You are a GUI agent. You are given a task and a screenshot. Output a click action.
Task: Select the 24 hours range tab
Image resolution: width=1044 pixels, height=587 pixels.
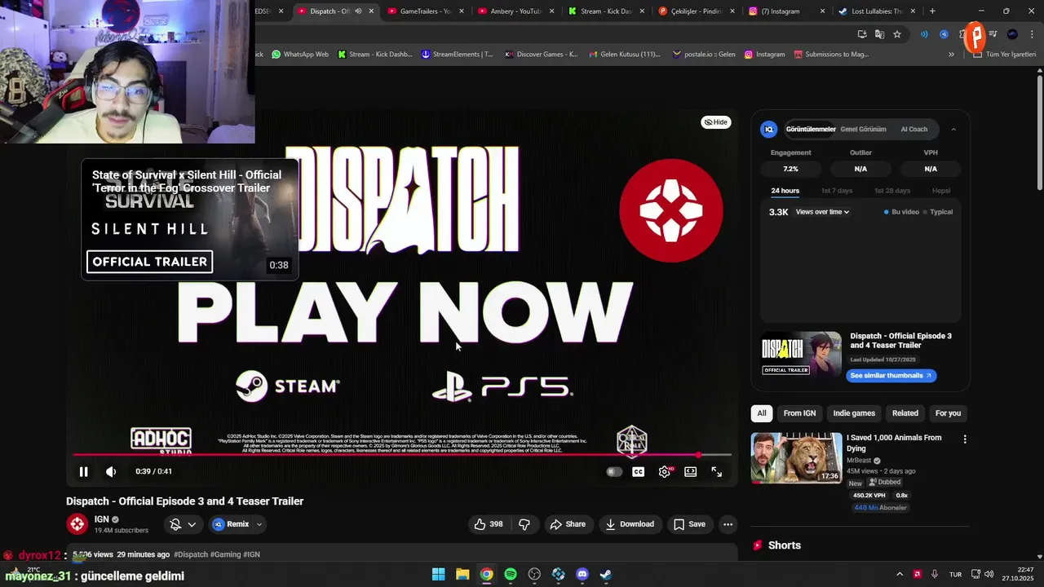[785, 191]
